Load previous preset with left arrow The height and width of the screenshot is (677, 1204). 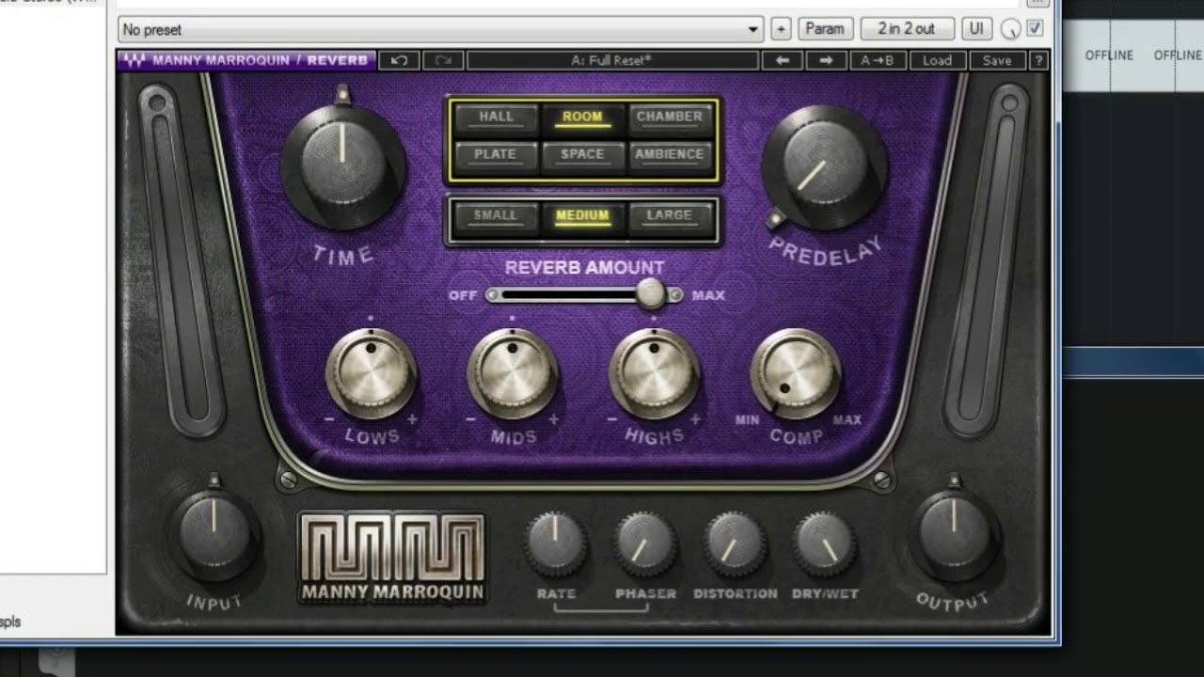pyautogui.click(x=783, y=60)
